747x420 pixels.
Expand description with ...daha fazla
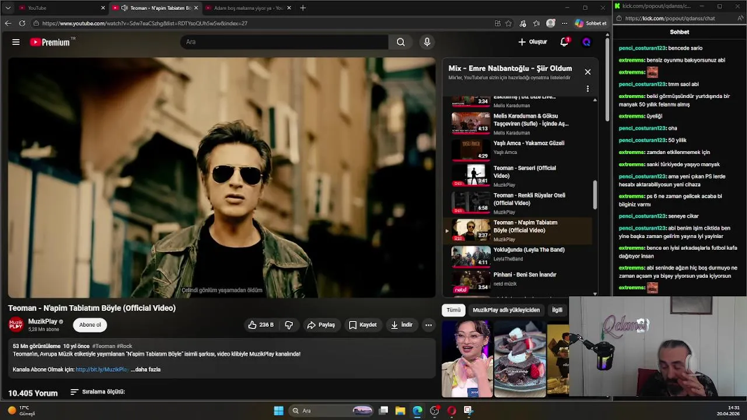click(146, 369)
